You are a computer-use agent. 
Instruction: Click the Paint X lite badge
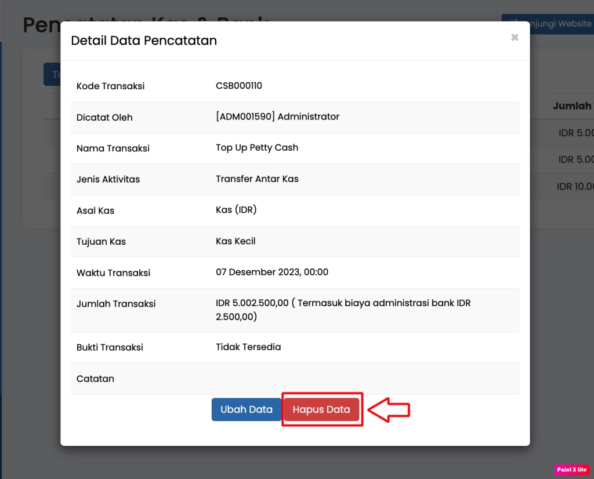[x=571, y=469]
